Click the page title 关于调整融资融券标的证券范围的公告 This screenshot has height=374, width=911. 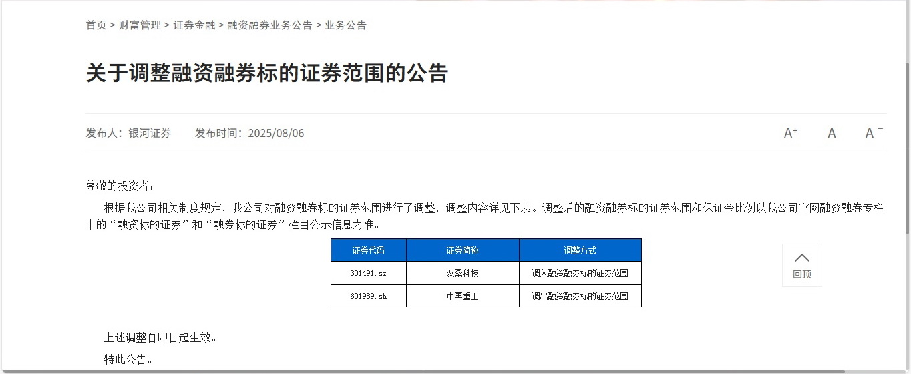click(x=266, y=73)
